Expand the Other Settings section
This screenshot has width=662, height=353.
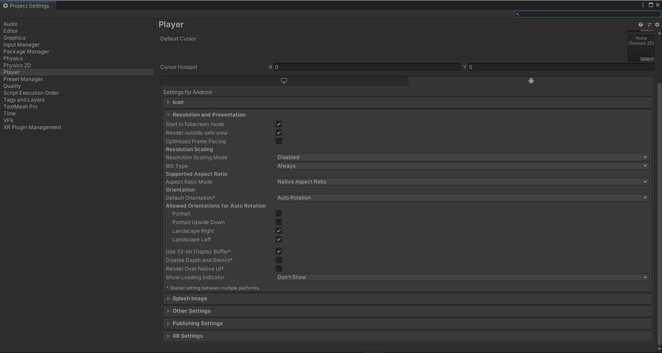coord(408,311)
